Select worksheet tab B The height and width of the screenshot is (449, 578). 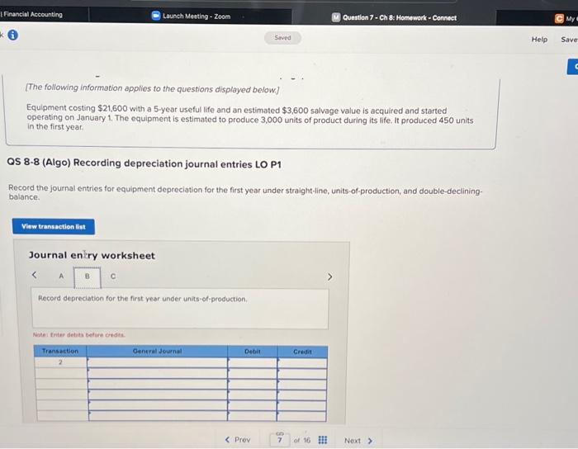(x=87, y=276)
